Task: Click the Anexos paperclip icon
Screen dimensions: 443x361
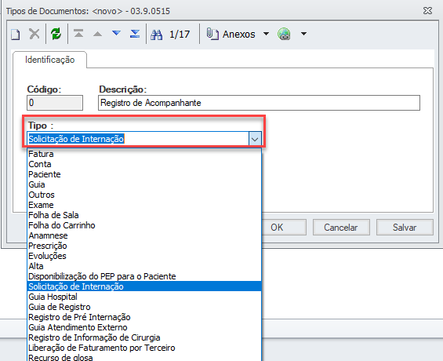Action: point(212,34)
